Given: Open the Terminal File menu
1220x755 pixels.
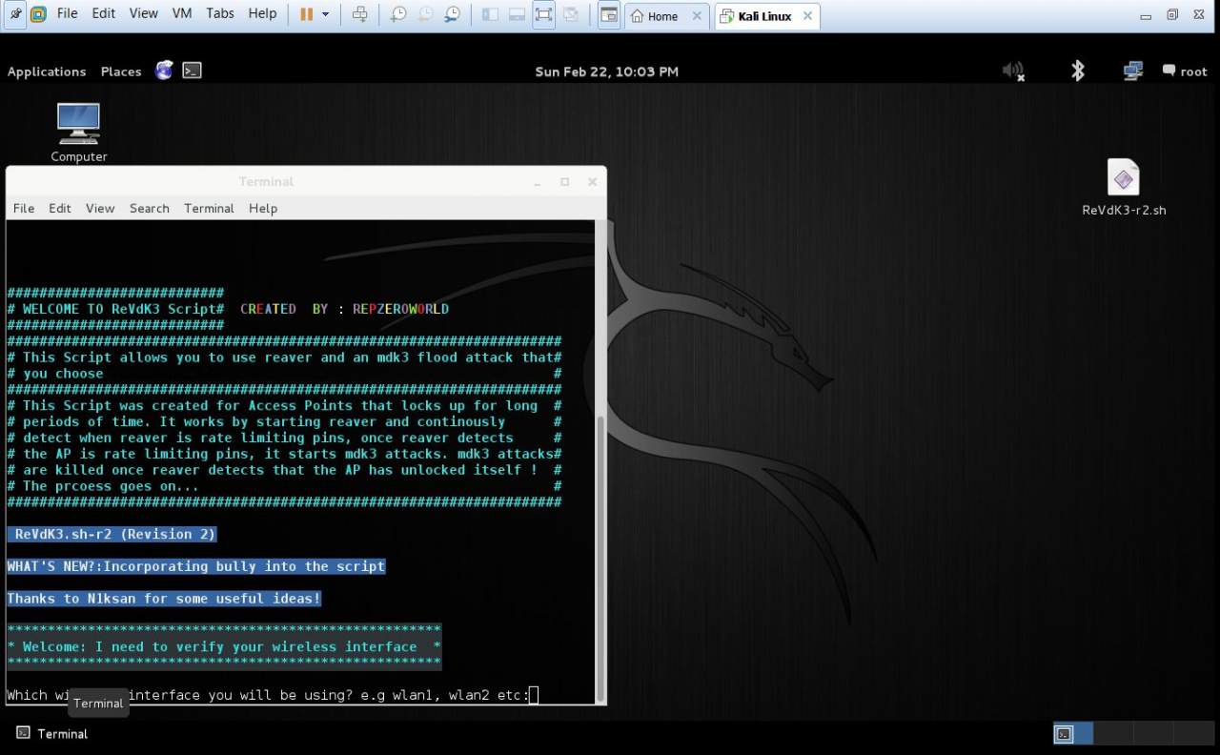Looking at the screenshot, I should point(24,209).
